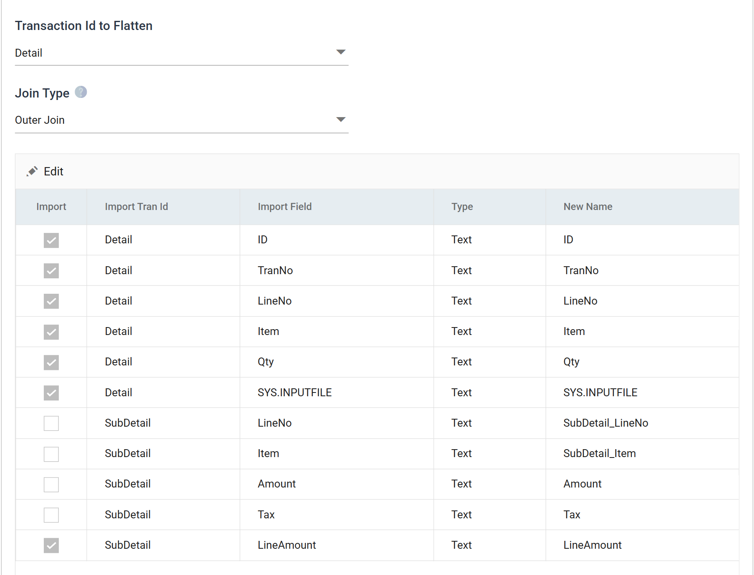The height and width of the screenshot is (575, 754).
Task: Toggle Import checkbox for SYS.INPUTFILE row
Action: point(51,393)
